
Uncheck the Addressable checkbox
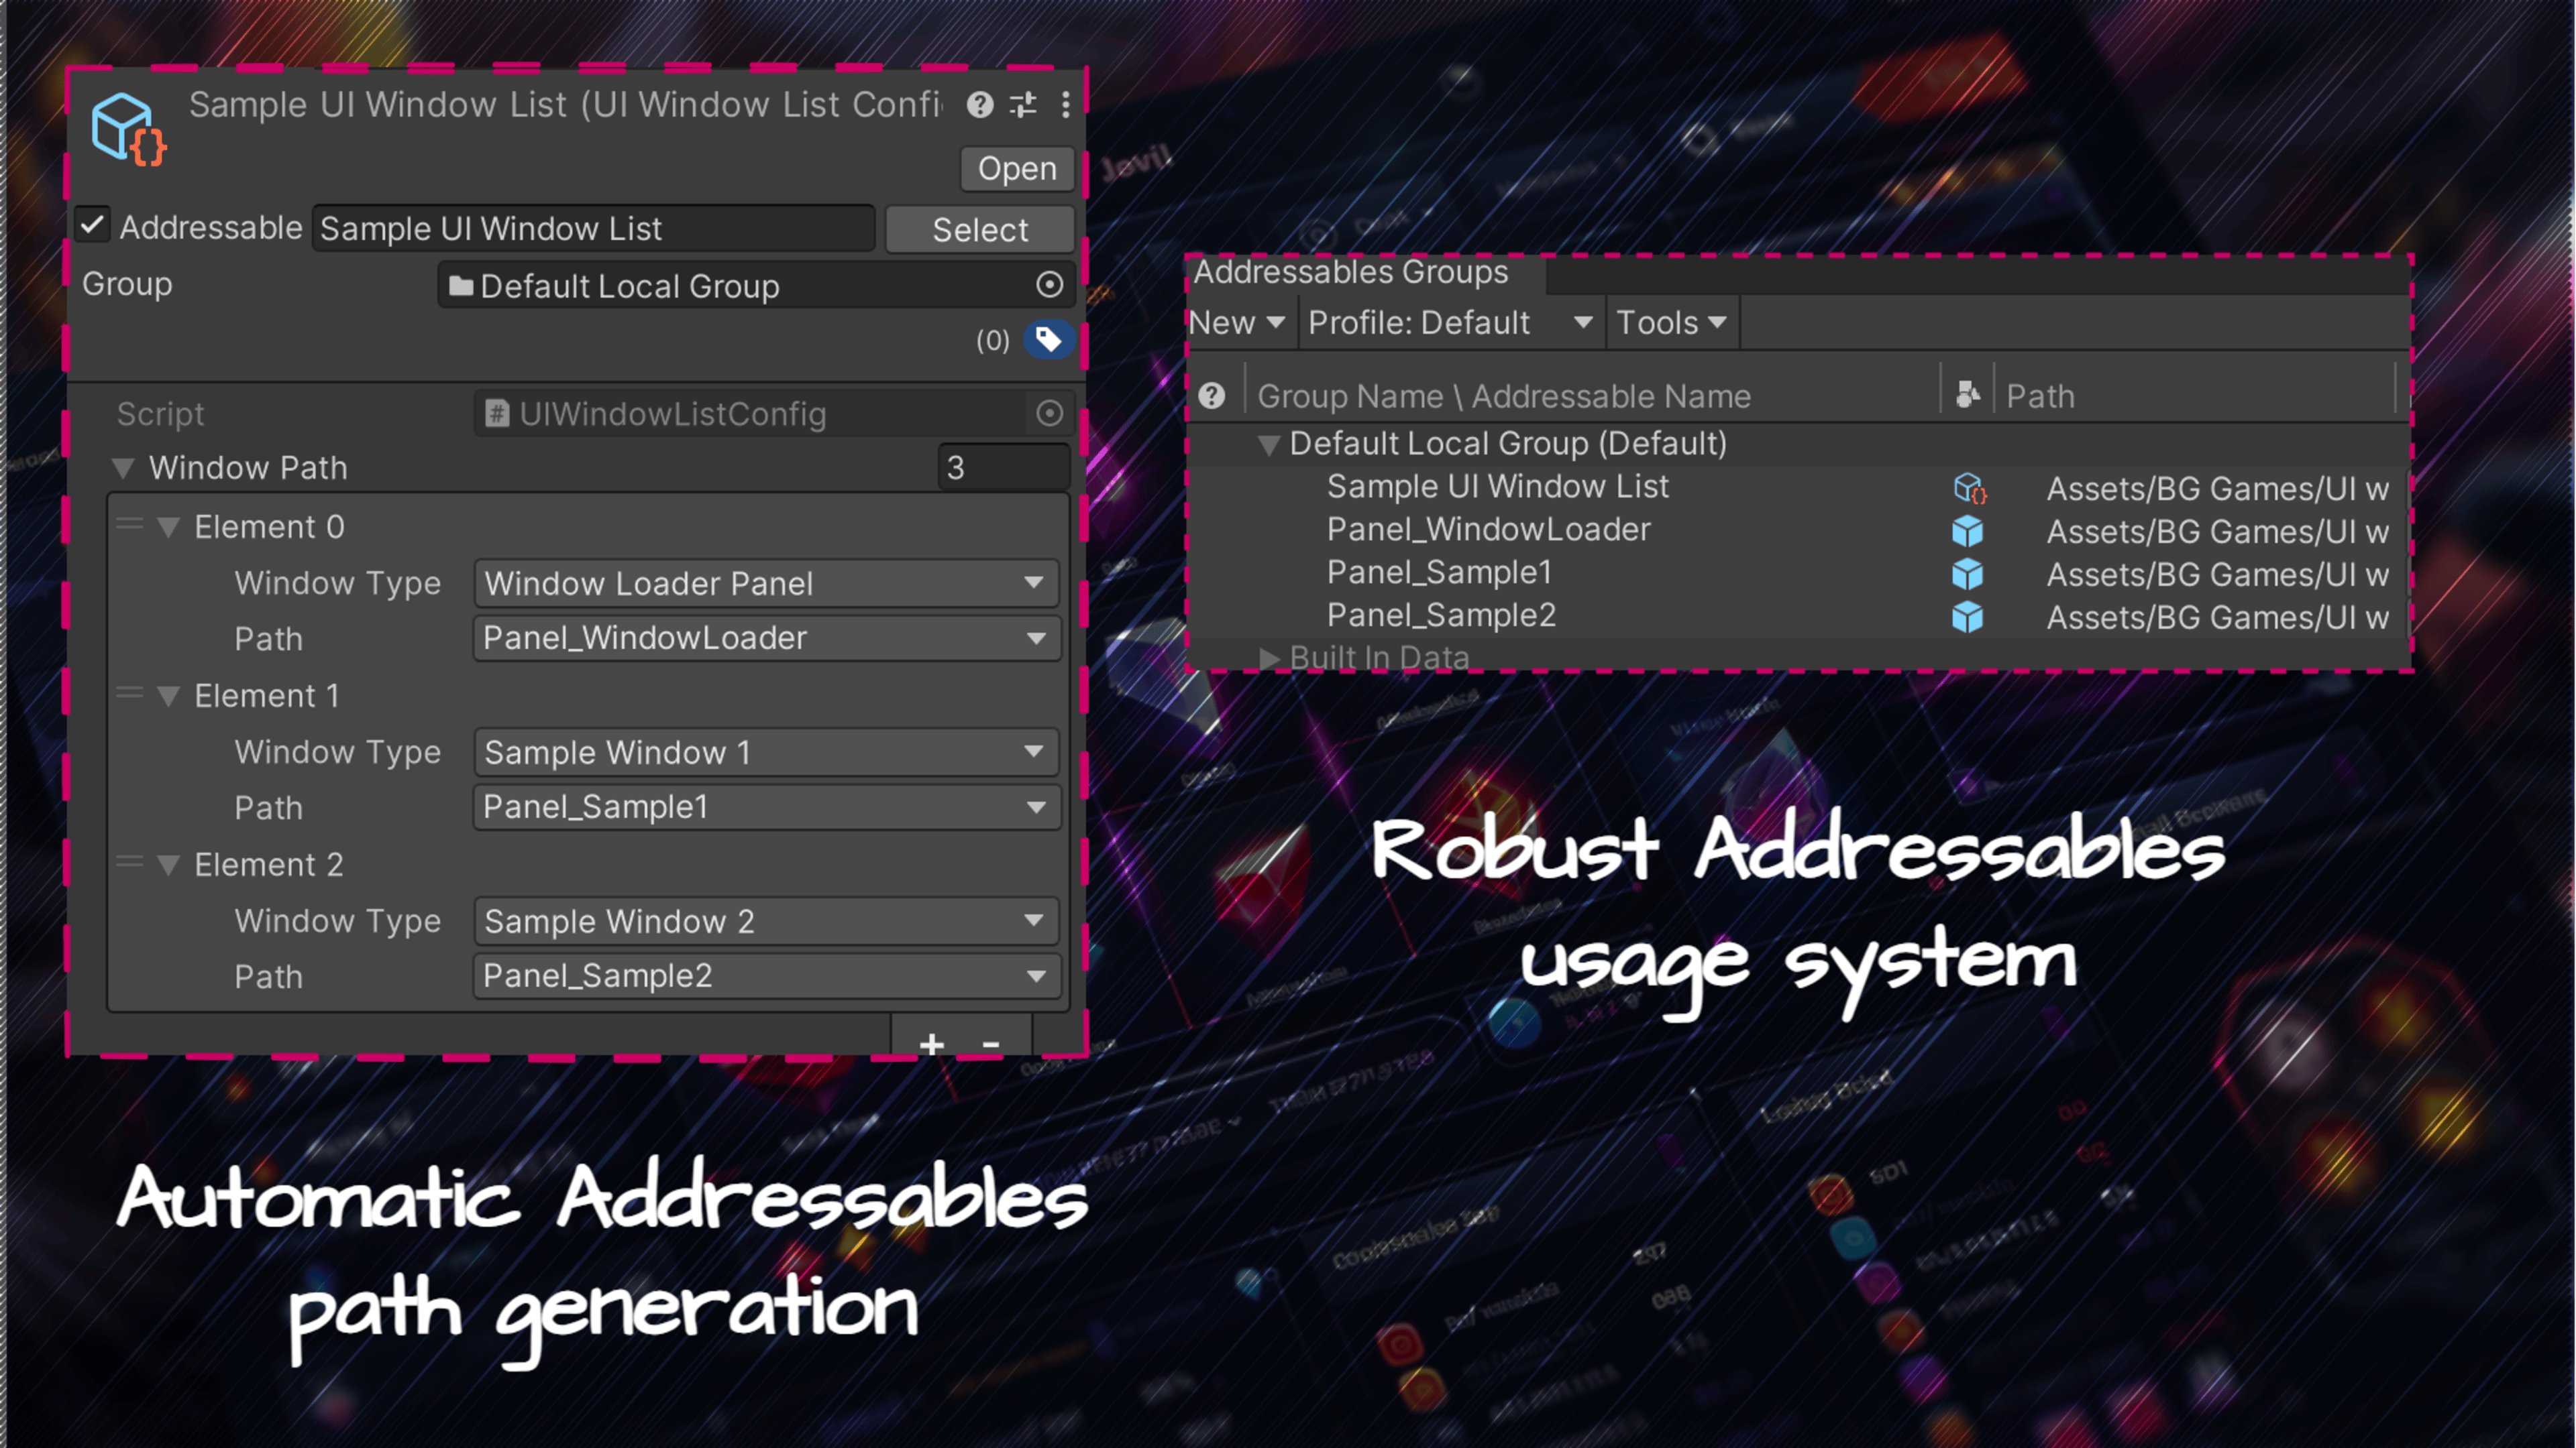pyautogui.click(x=92, y=225)
